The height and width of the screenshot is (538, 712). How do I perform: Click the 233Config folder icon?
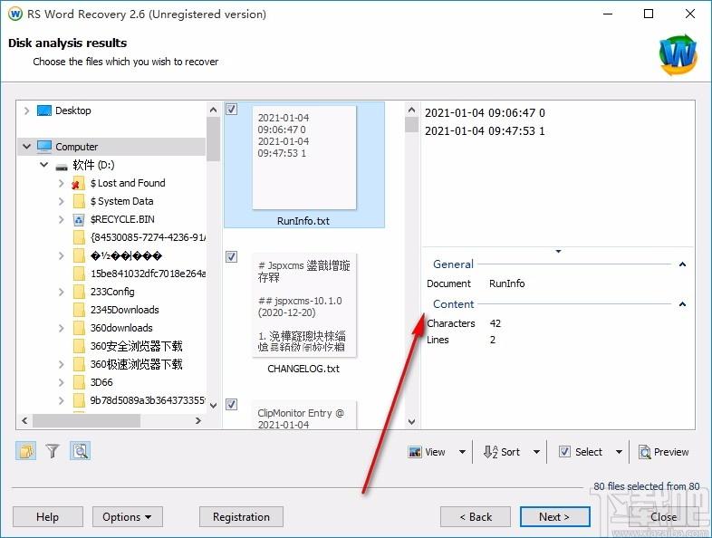click(79, 292)
